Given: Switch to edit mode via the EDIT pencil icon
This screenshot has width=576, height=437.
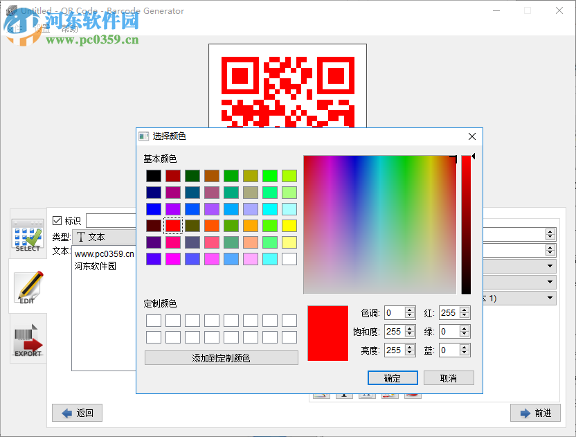Looking at the screenshot, I should [x=27, y=285].
